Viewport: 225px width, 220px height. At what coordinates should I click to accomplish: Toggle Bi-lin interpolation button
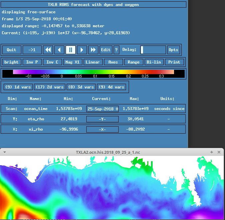pyautogui.click(x=154, y=62)
